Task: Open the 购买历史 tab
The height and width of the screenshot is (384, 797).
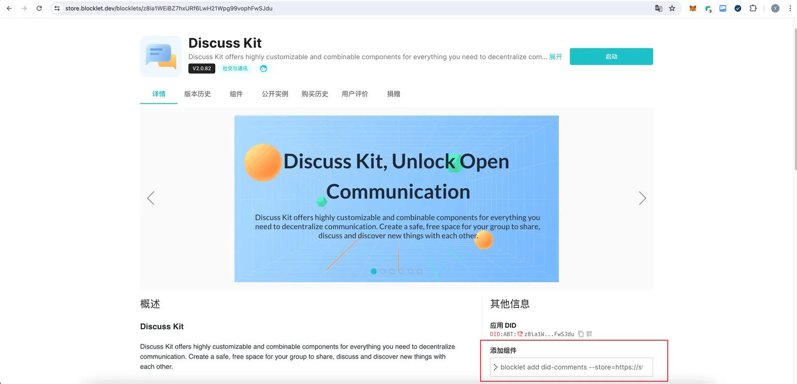Action: pyautogui.click(x=315, y=94)
